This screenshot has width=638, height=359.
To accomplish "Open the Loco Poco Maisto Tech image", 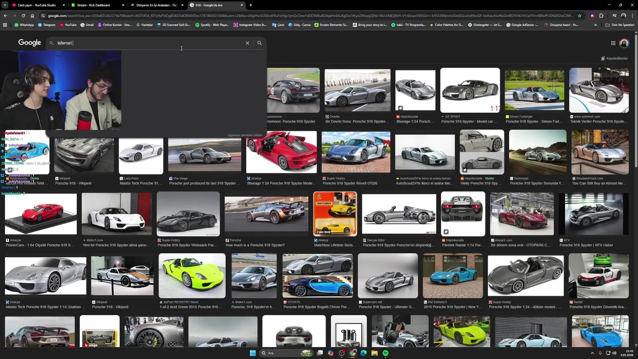I will pos(141,152).
